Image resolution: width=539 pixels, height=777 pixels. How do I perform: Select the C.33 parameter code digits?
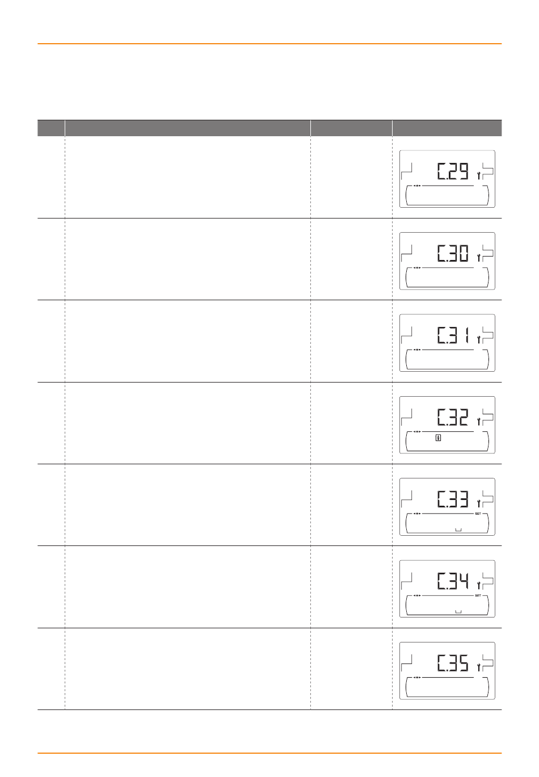[453, 499]
